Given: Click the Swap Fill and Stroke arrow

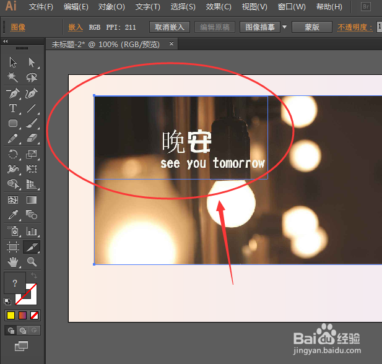Looking at the screenshot, I should pos(34,275).
